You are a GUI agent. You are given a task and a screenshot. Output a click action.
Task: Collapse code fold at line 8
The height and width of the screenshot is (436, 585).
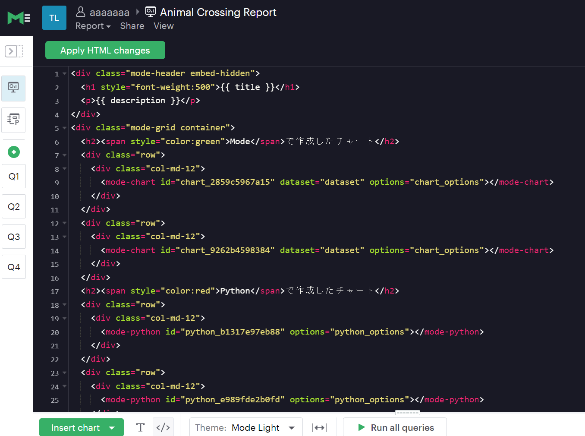coord(65,169)
